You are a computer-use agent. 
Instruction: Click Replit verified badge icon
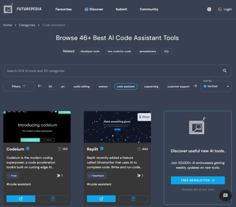[102, 149]
